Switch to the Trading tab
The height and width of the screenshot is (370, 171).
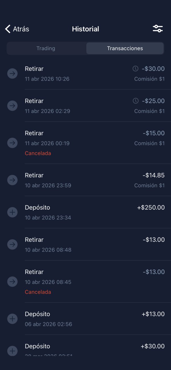click(46, 48)
